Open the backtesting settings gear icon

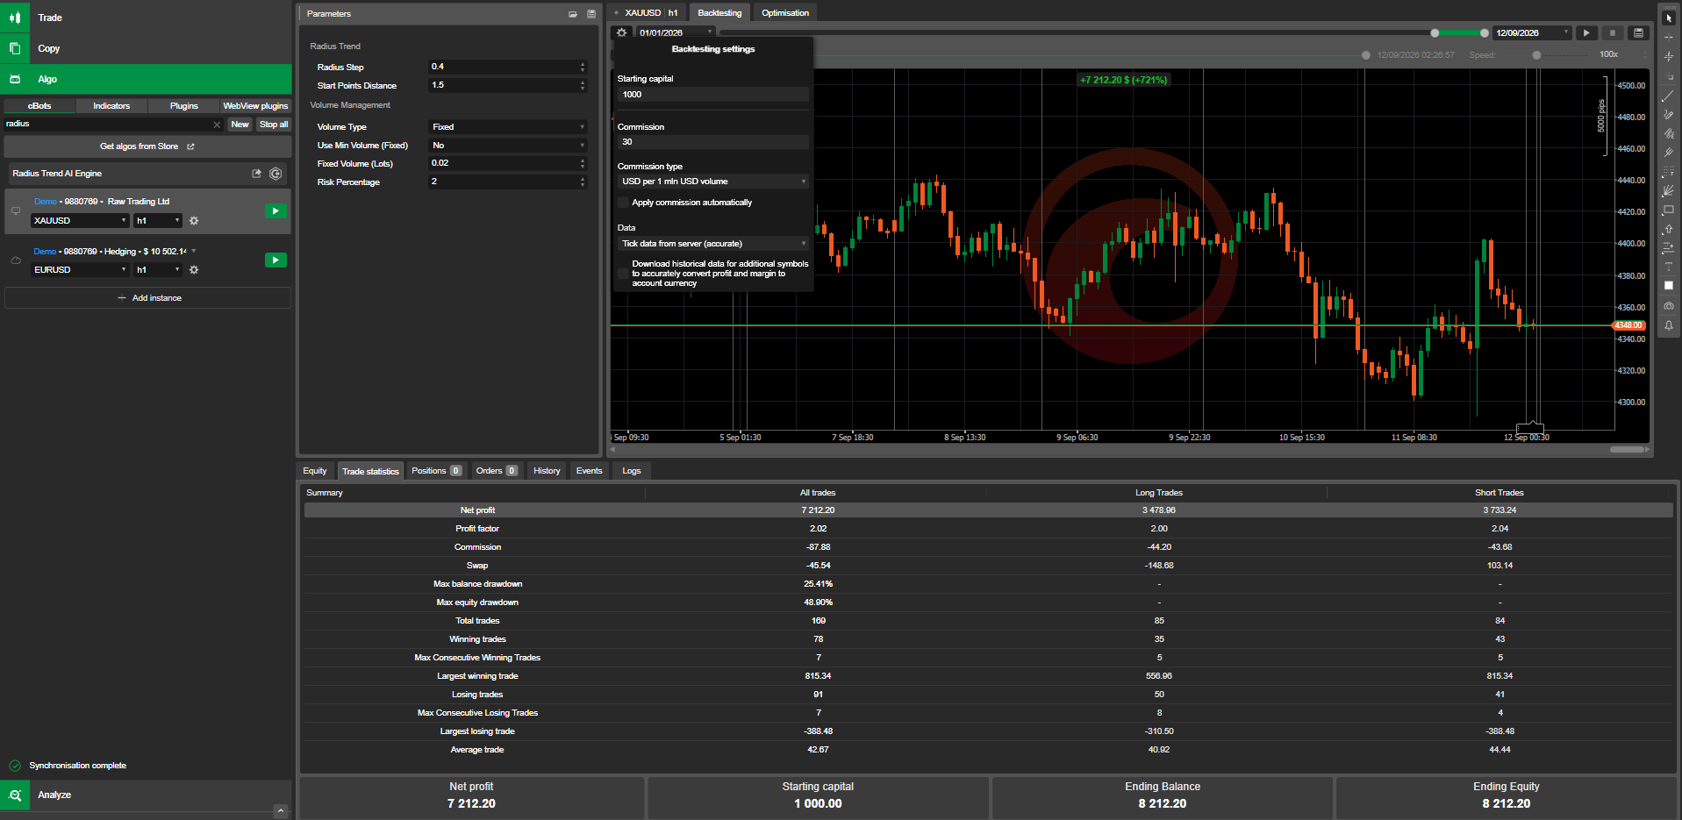pyautogui.click(x=621, y=32)
